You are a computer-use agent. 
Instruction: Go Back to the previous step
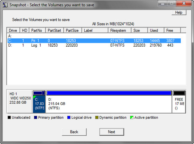pyautogui.click(x=74, y=132)
